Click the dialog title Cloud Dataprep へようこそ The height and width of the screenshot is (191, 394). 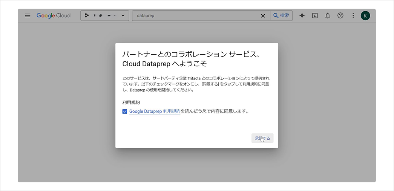pos(165,64)
